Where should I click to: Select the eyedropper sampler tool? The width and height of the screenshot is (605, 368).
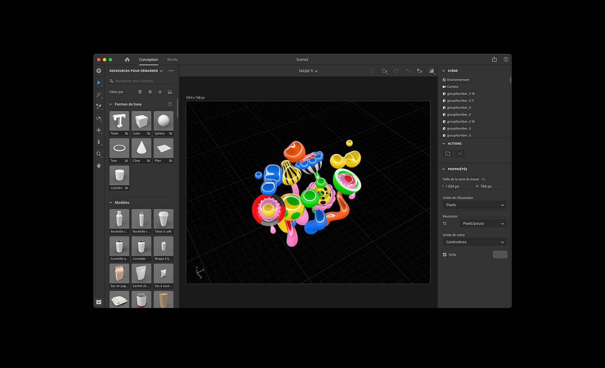point(99,107)
